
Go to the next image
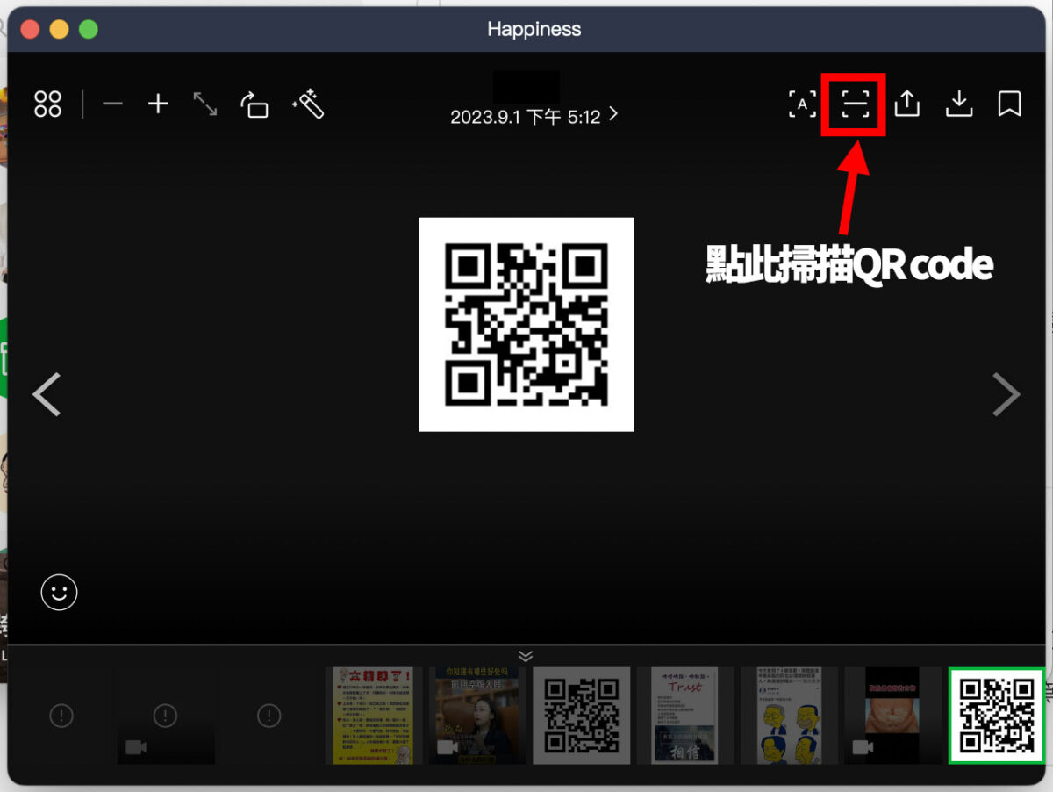click(x=1006, y=394)
